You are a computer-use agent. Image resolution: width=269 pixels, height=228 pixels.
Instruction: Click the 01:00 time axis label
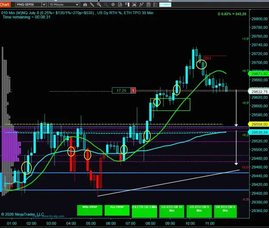[12, 223]
